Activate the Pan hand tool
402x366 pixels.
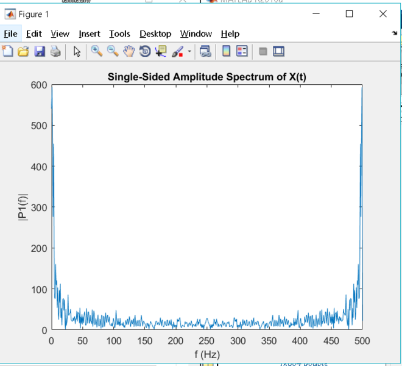129,52
